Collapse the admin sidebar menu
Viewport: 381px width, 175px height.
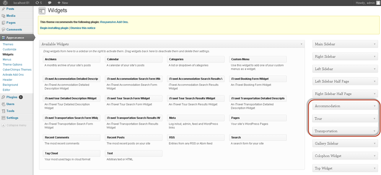coord(16,125)
